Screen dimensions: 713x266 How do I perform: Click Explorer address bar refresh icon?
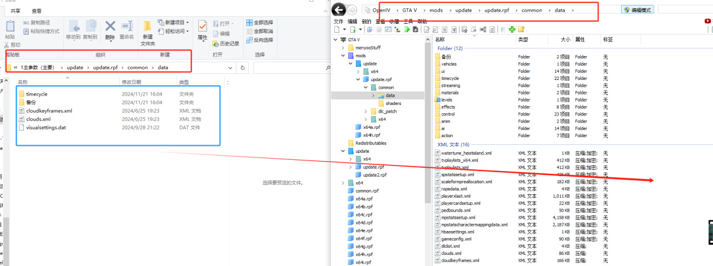tap(242, 68)
